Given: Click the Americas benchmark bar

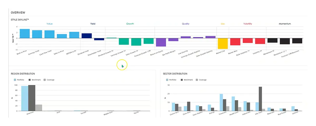Looking at the screenshot, I should [32, 98].
